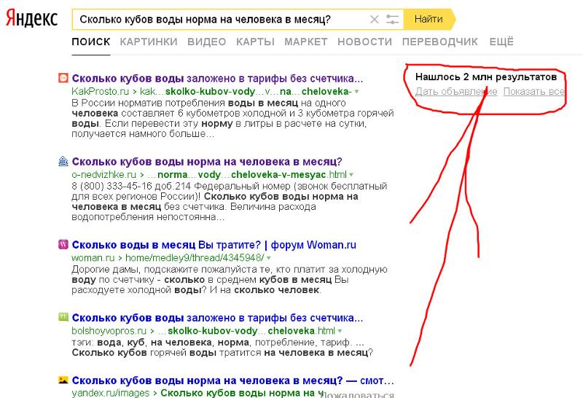Click the woman.ru green URL
583x398 pixels.
[x=168, y=258]
